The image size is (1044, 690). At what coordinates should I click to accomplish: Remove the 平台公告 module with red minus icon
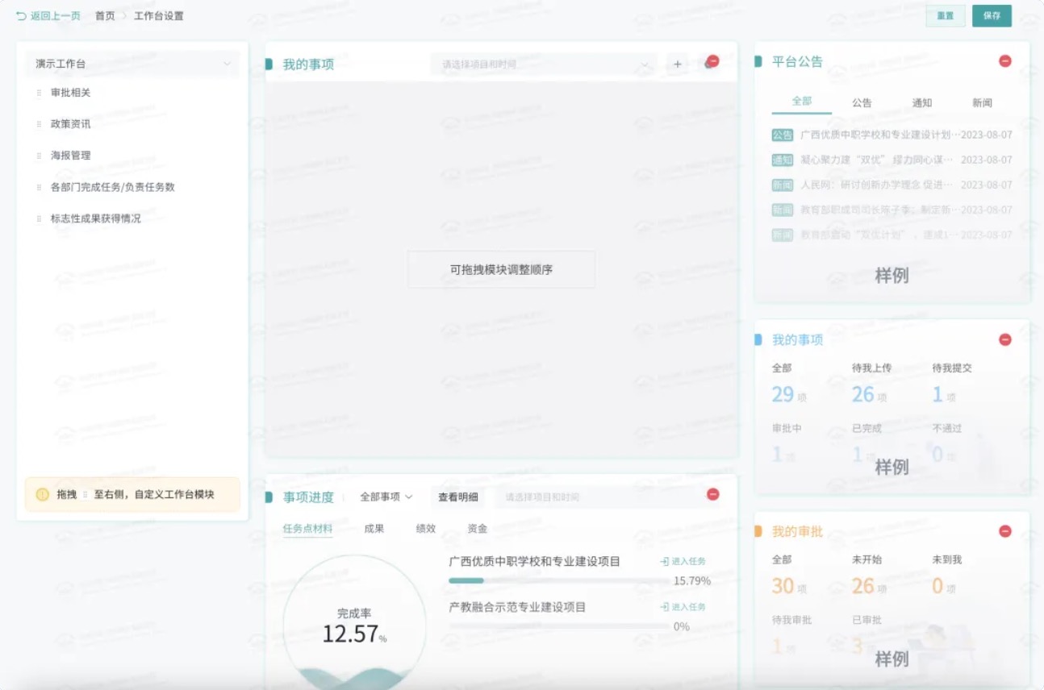(x=1004, y=61)
